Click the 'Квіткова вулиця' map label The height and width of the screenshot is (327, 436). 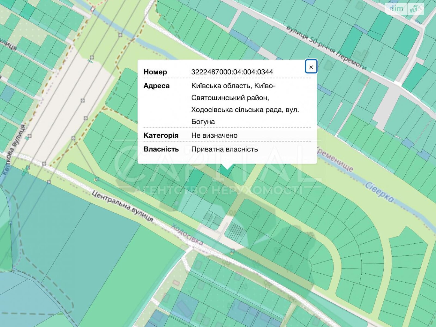(x=14, y=149)
